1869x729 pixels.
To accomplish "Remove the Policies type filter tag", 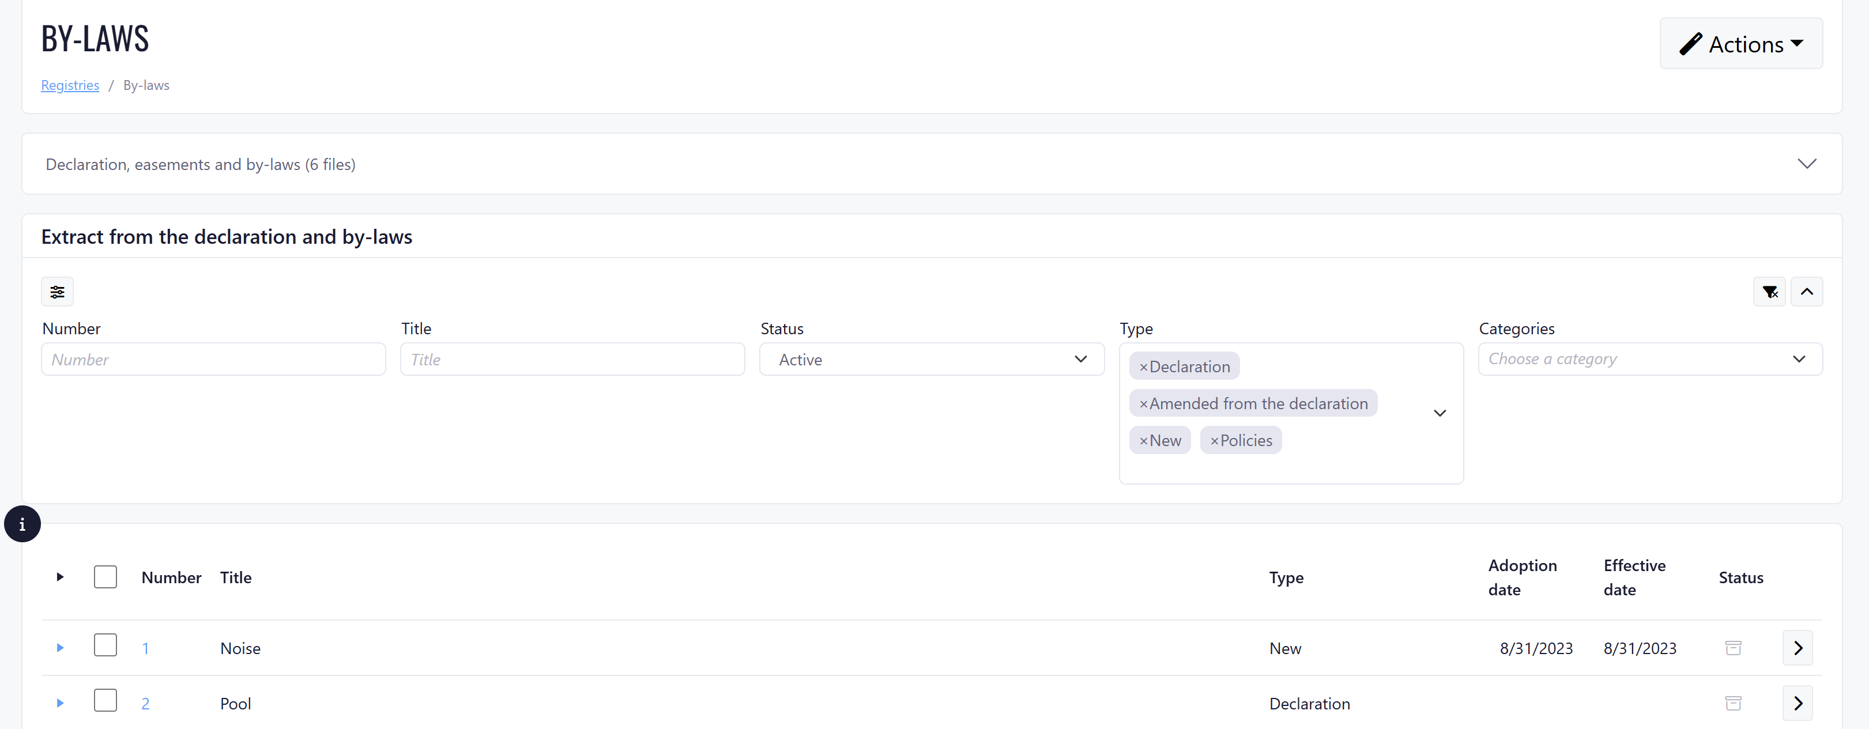I will pyautogui.click(x=1214, y=441).
